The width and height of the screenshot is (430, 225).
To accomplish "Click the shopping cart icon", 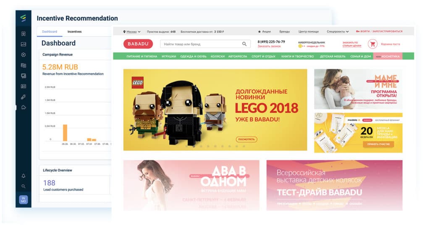I will pyautogui.click(x=372, y=44).
